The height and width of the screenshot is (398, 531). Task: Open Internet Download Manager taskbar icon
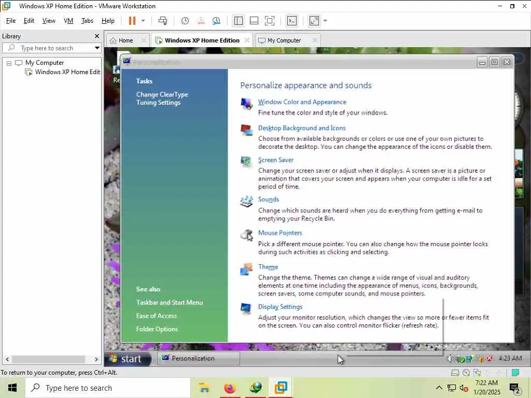pos(256,388)
